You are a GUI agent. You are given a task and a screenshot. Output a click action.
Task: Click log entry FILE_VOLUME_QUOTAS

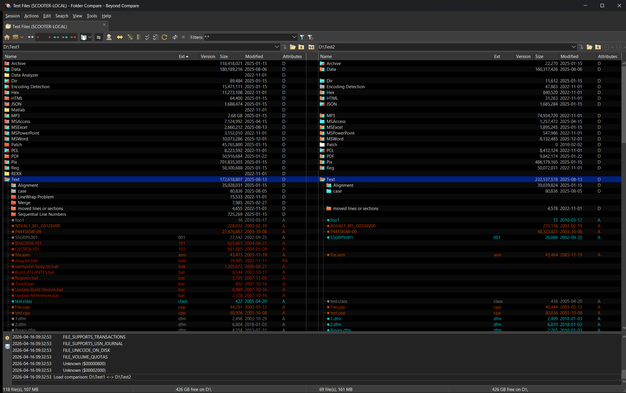[85, 357]
